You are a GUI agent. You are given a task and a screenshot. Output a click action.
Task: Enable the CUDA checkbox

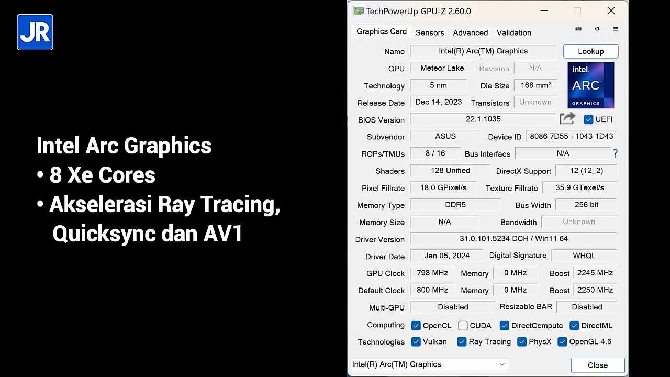click(463, 326)
